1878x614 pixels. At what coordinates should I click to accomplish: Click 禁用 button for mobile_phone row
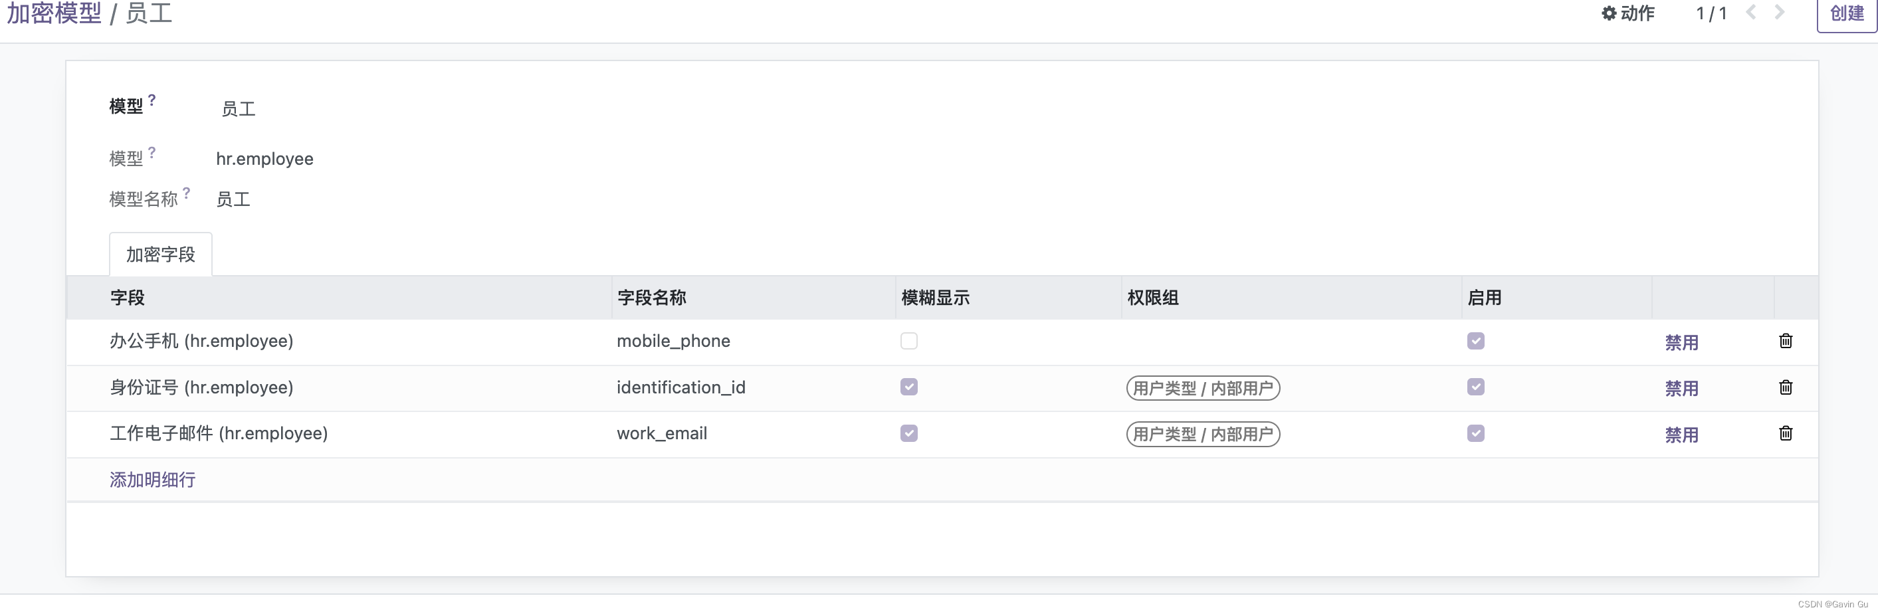point(1681,343)
